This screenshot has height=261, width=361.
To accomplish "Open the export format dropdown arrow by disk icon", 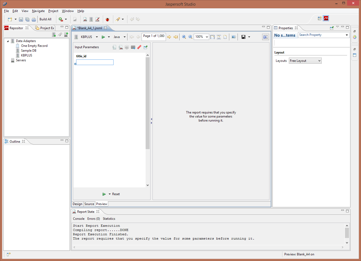I will (x=249, y=37).
